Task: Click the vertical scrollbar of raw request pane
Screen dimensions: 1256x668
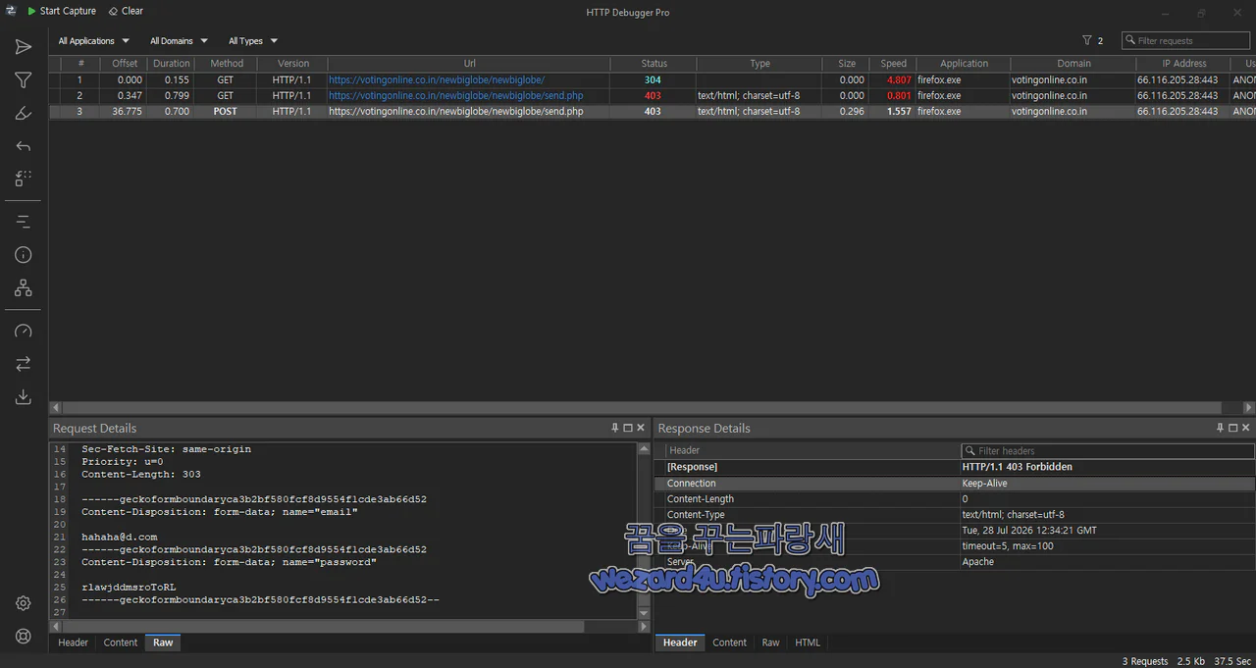Action: point(644,531)
